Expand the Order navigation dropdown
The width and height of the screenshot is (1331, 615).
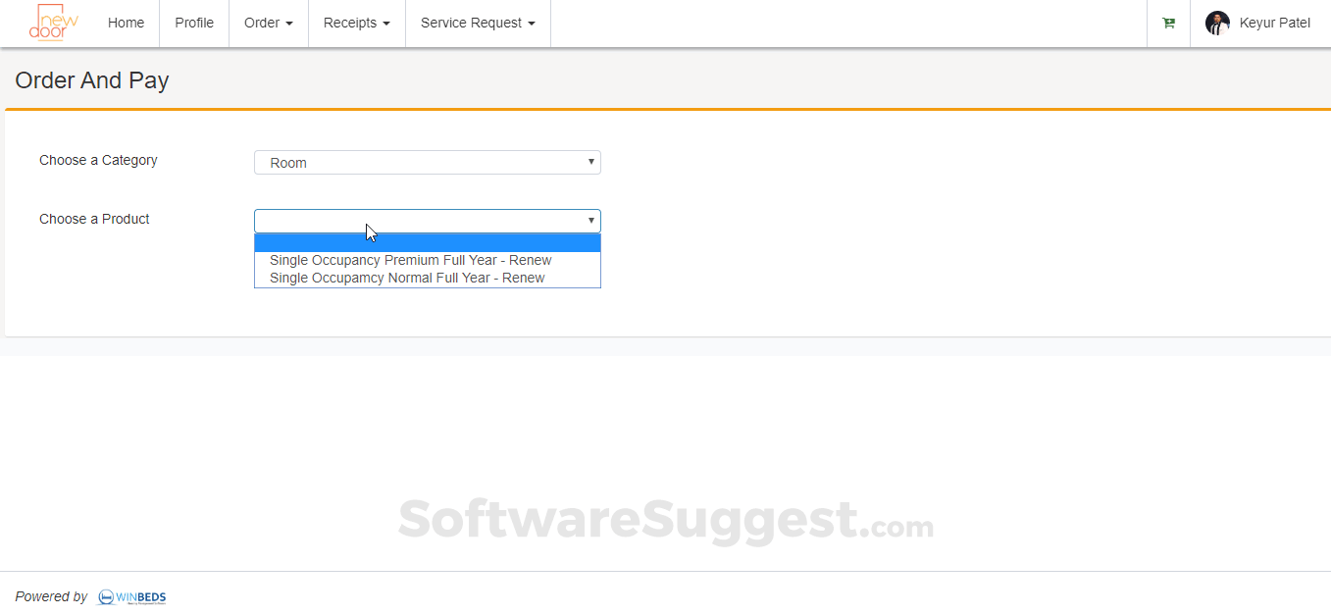pos(268,23)
